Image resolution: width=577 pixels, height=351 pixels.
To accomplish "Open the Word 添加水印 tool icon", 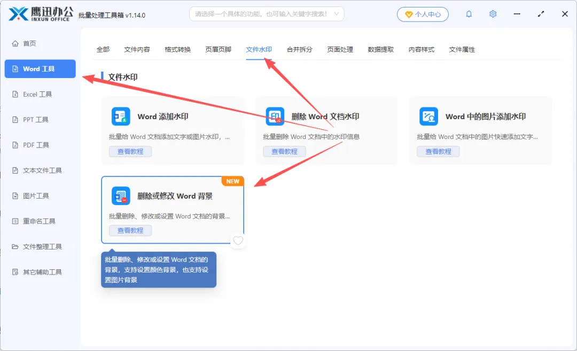I will (121, 116).
